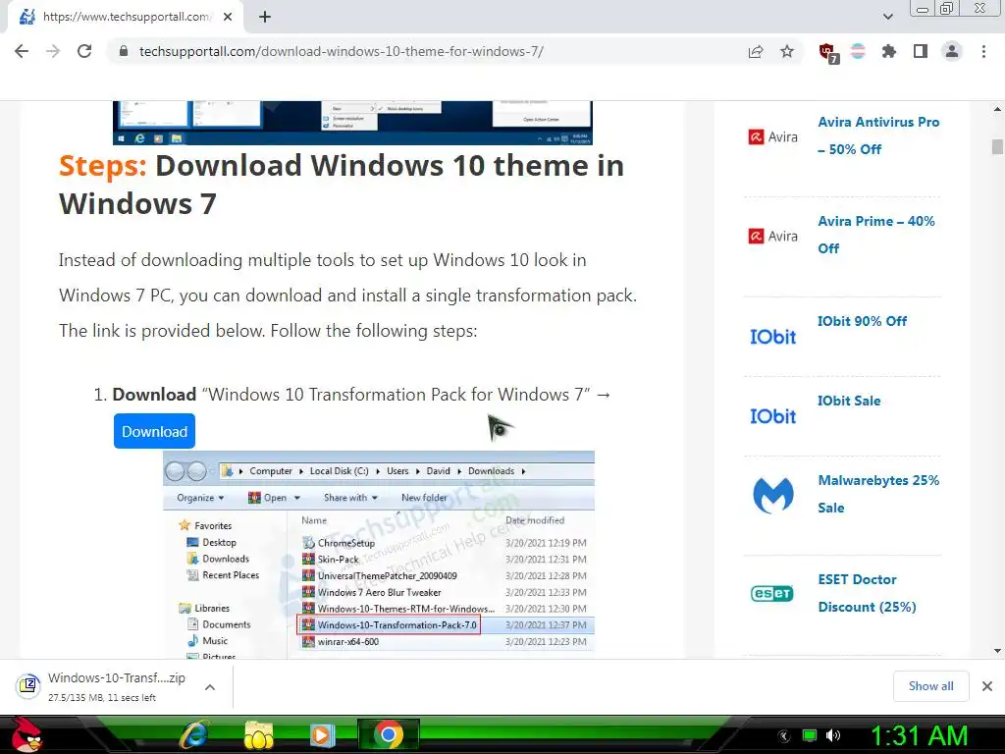
Task: Open the striped circle extension icon
Action: click(x=858, y=51)
